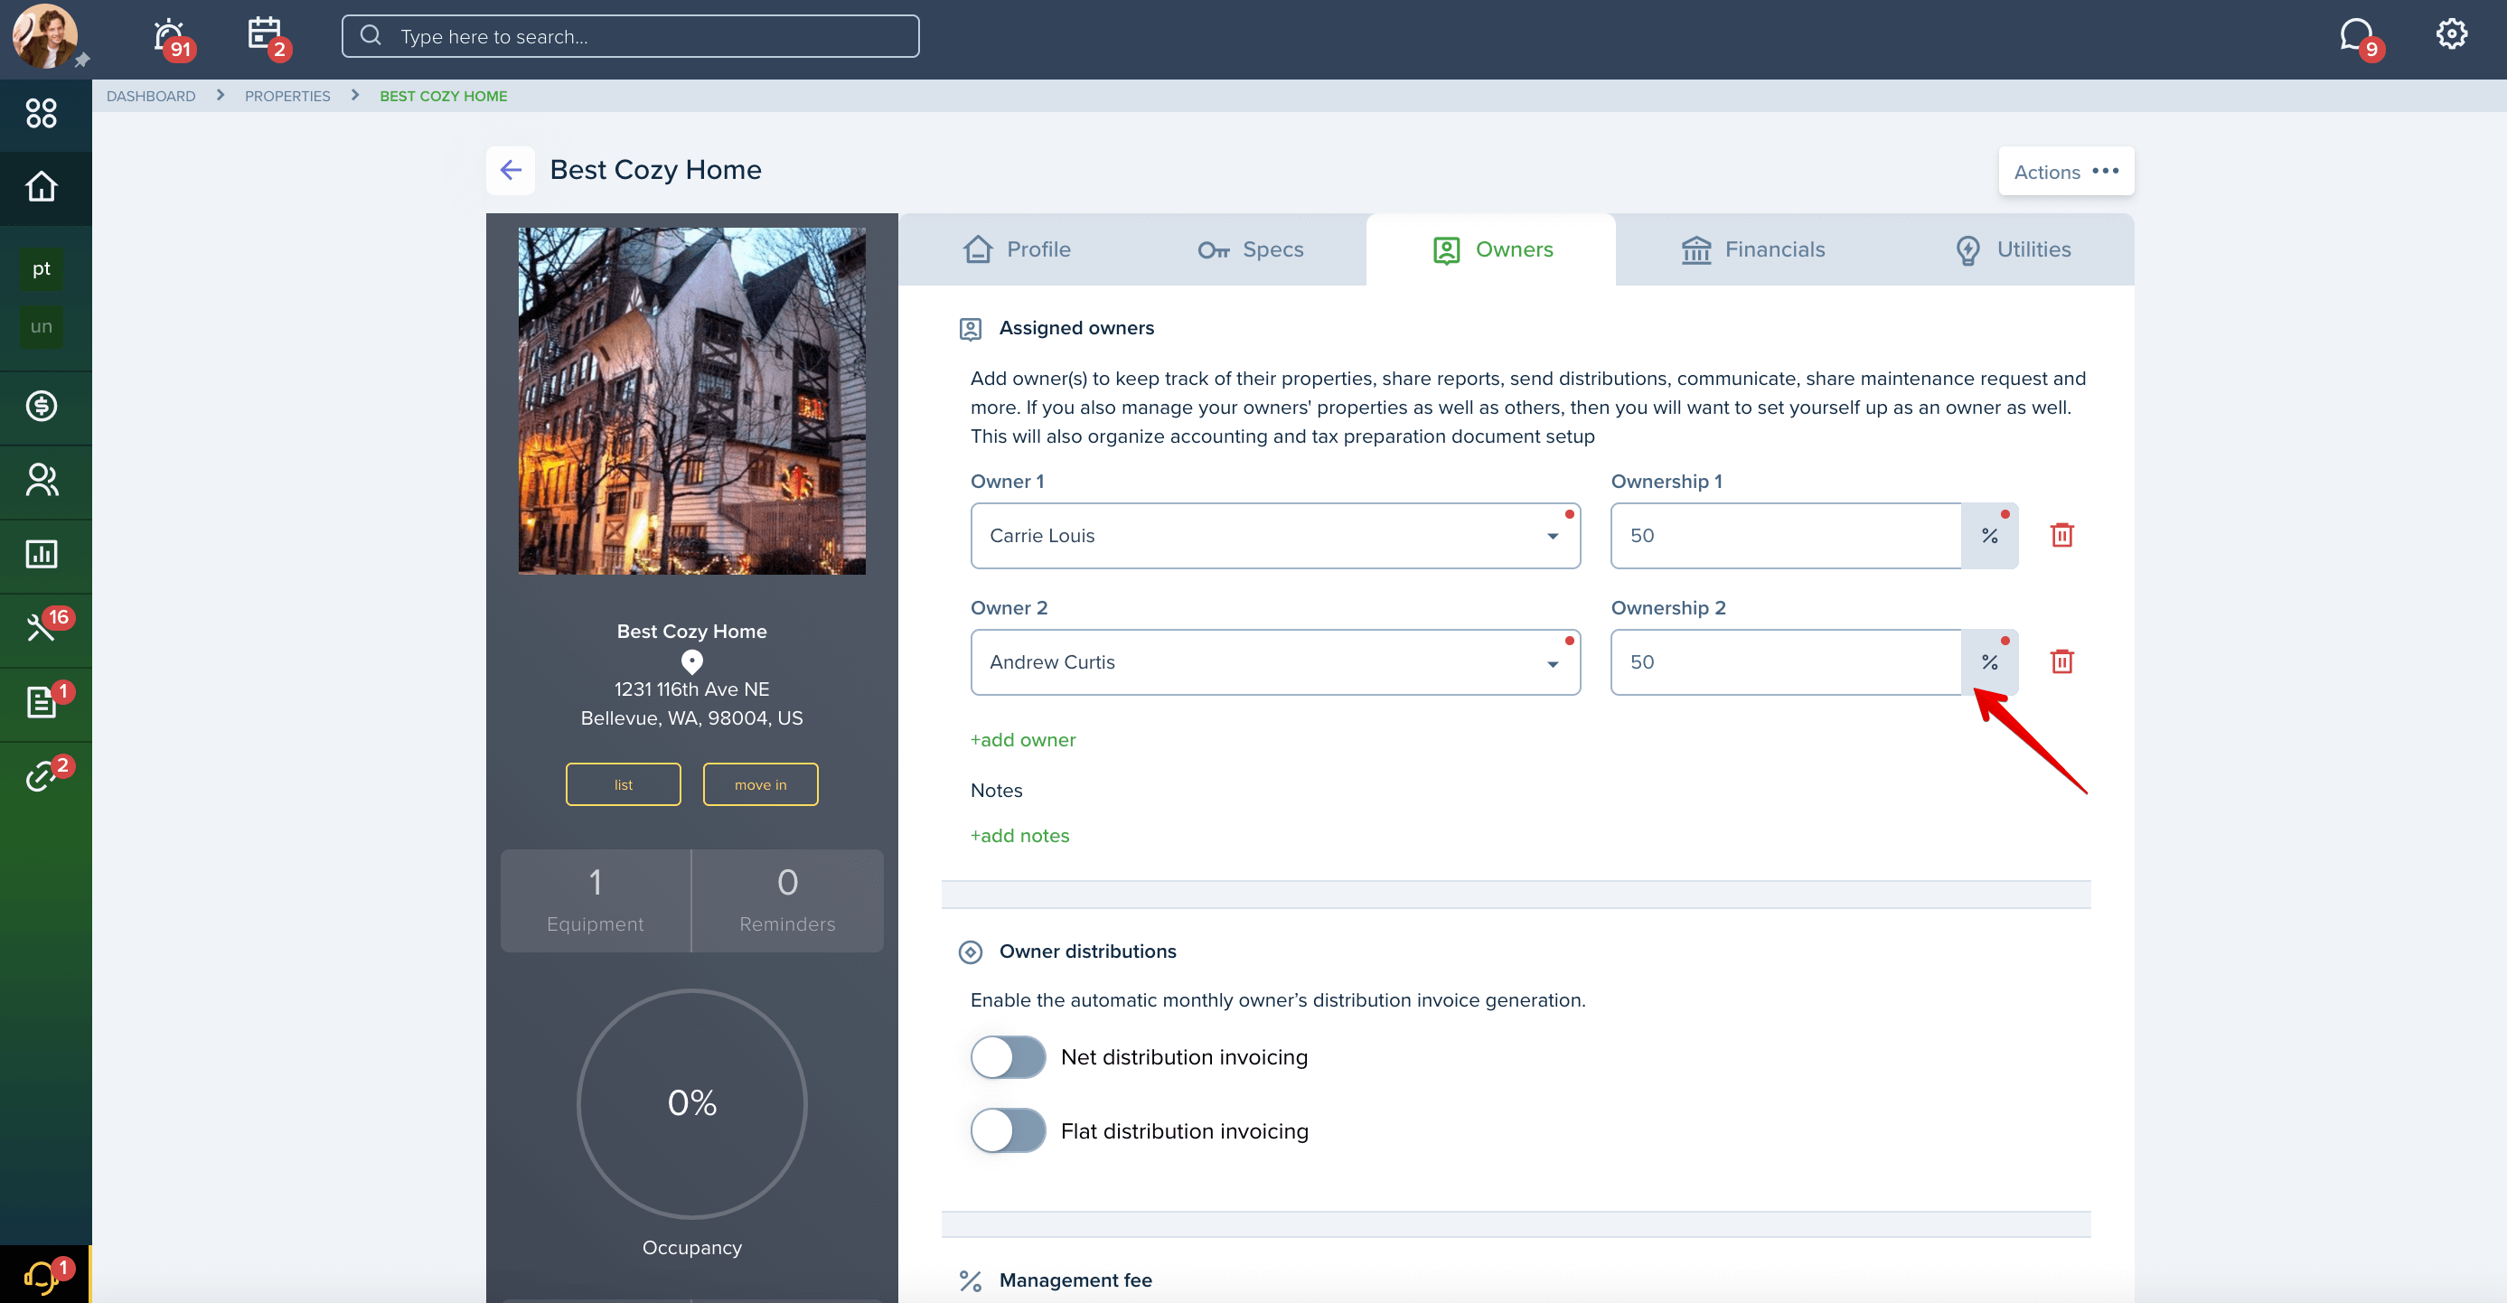This screenshot has width=2507, height=1303.
Task: Click the '+add notes' link
Action: pyautogui.click(x=1020, y=835)
